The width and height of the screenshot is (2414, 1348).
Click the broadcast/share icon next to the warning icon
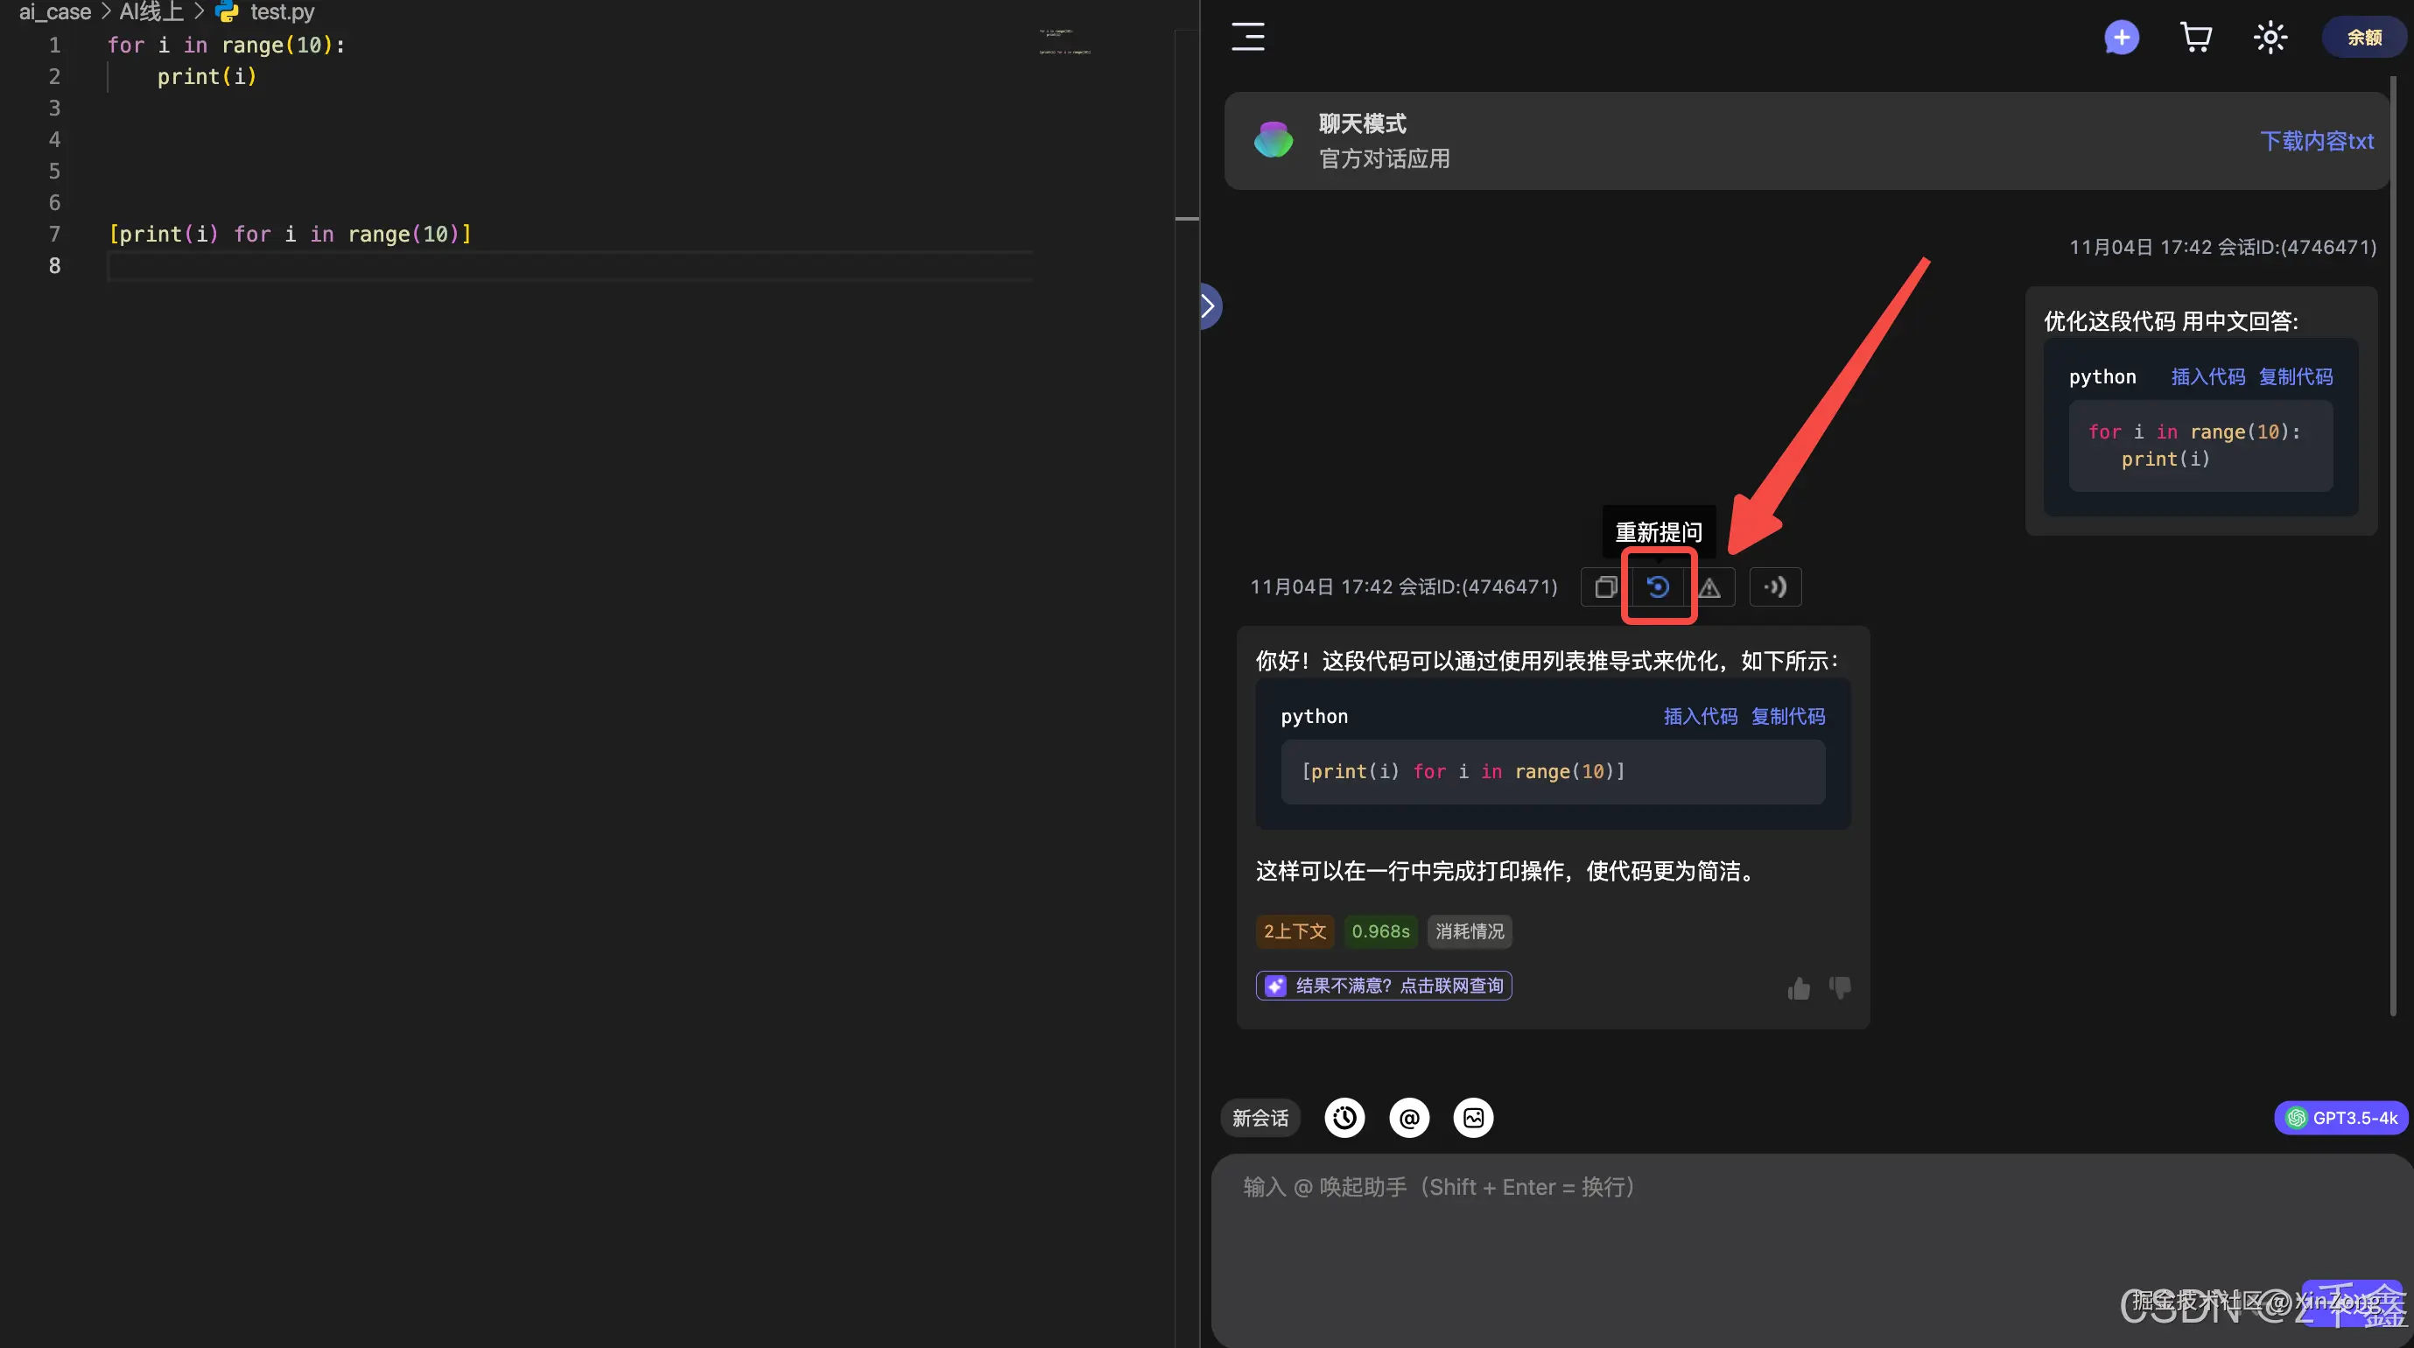(1775, 586)
